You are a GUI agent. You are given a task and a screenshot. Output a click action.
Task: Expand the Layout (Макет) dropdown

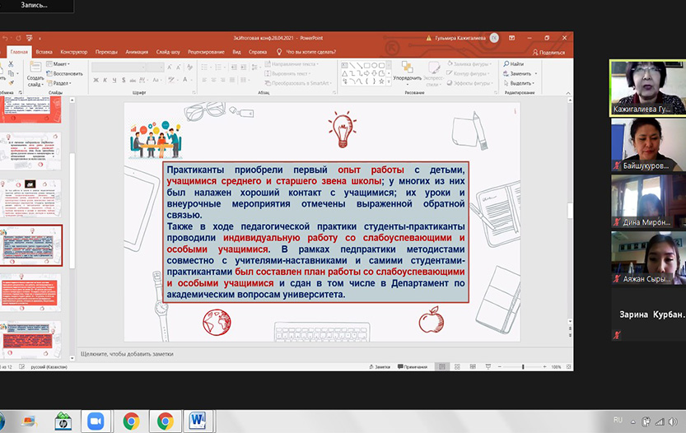click(x=61, y=64)
